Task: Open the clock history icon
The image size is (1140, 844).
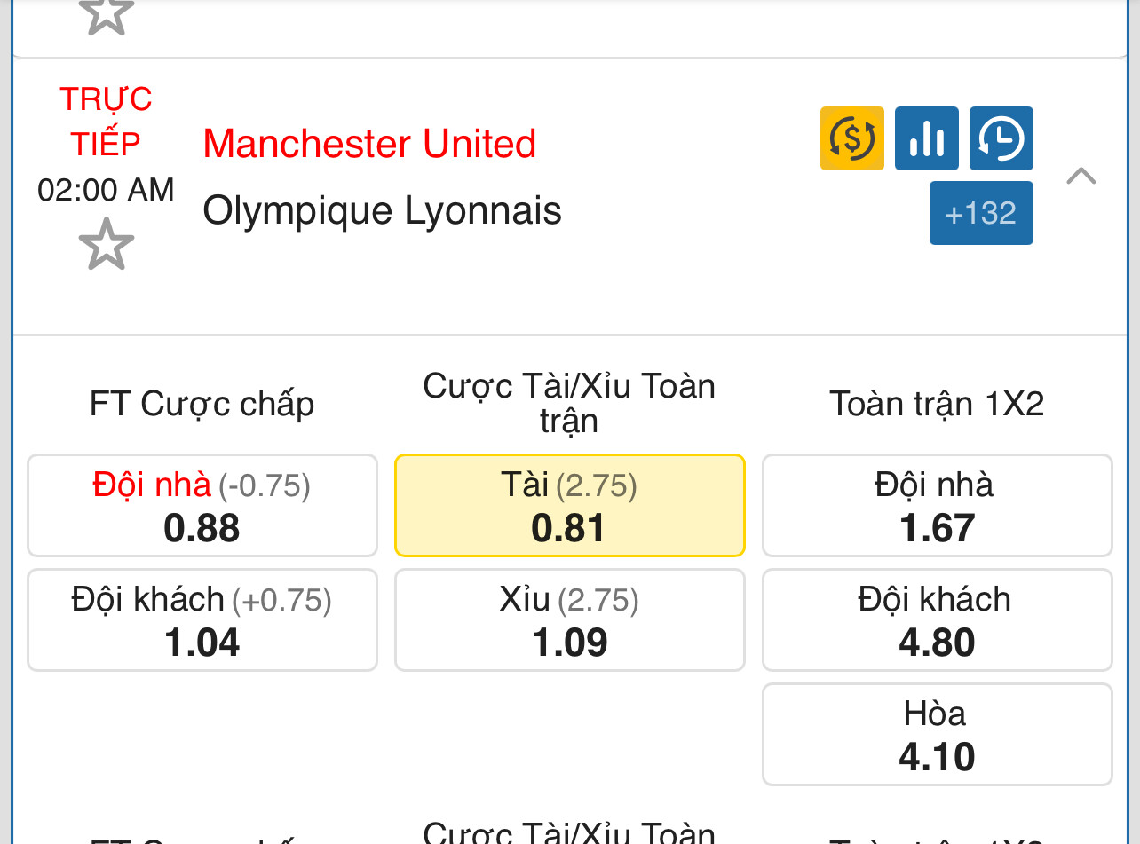Action: pyautogui.click(x=1001, y=138)
